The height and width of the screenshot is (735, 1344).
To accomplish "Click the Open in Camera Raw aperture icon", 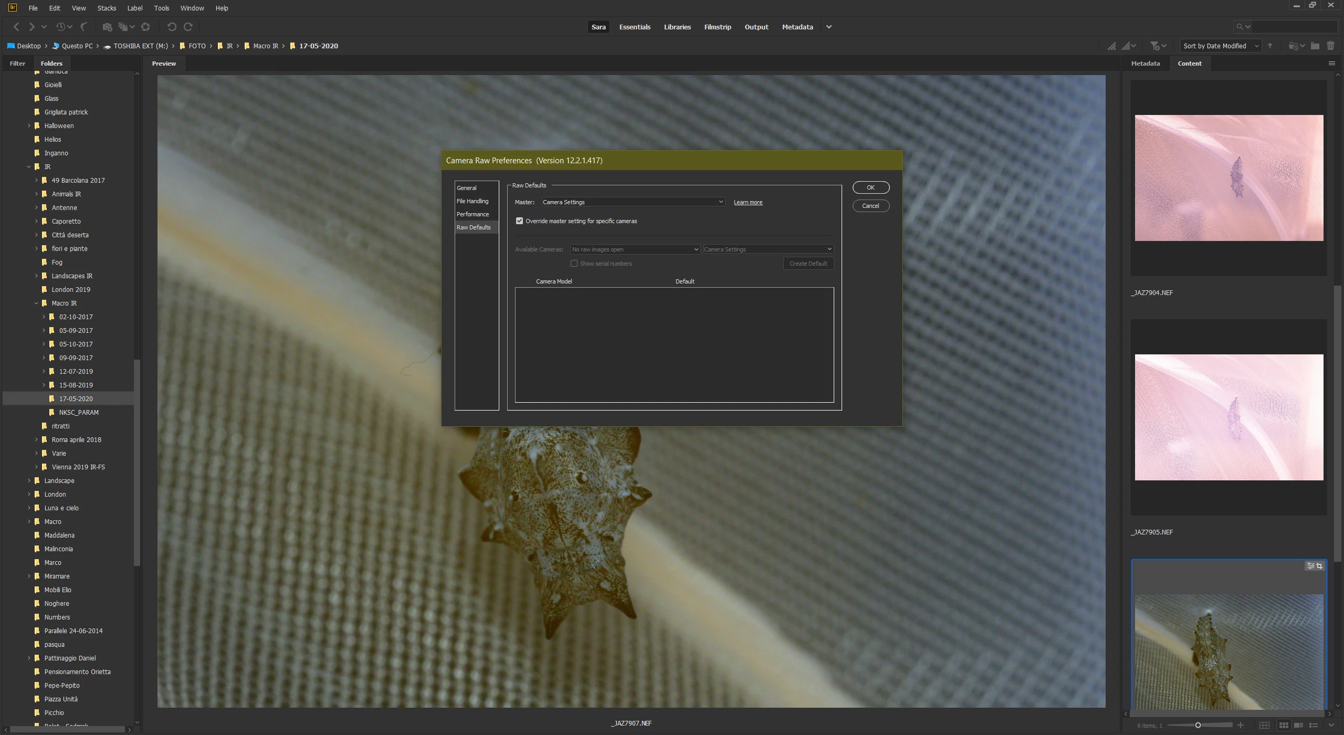I will 145,27.
